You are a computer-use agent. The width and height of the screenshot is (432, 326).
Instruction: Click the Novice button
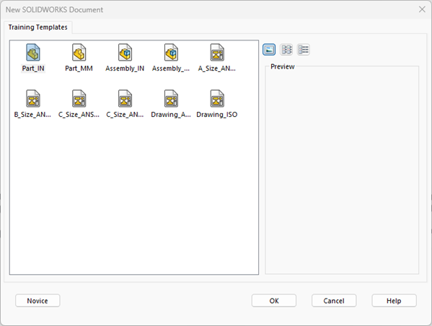pos(38,301)
